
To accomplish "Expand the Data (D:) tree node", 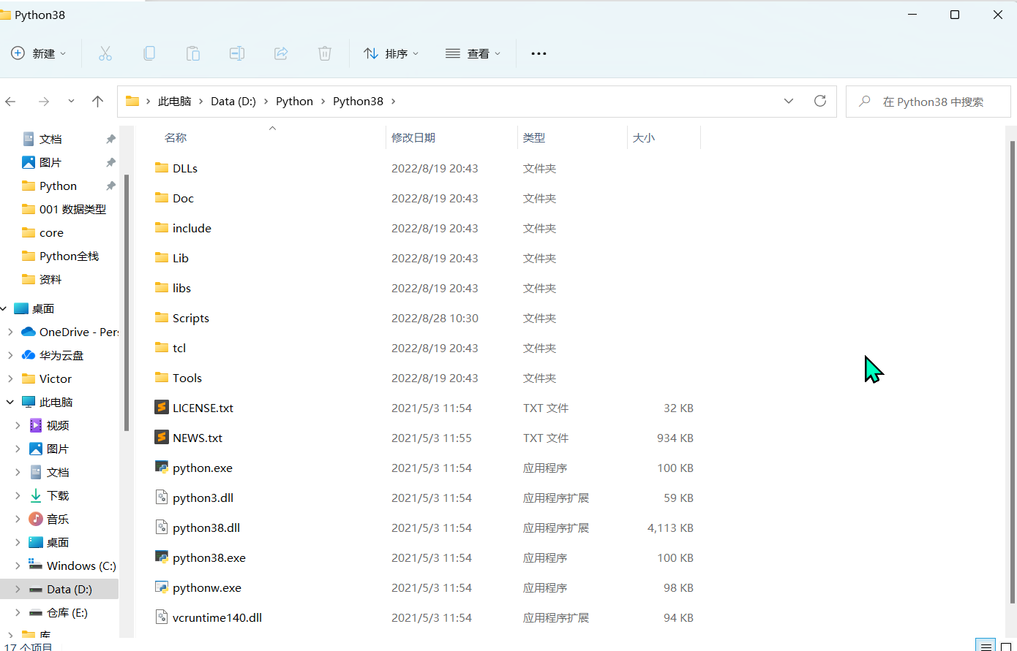I will pos(18,589).
